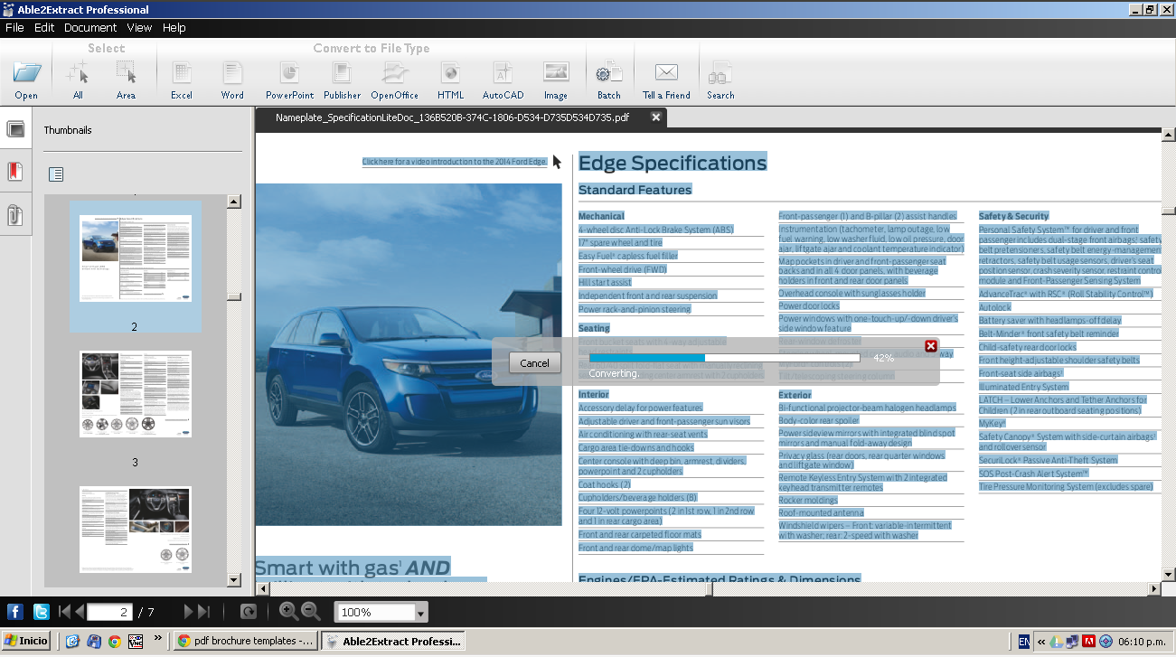Viewport: 1176px width, 657px height.
Task: Share via the Facebook icon
Action: [x=14, y=612]
